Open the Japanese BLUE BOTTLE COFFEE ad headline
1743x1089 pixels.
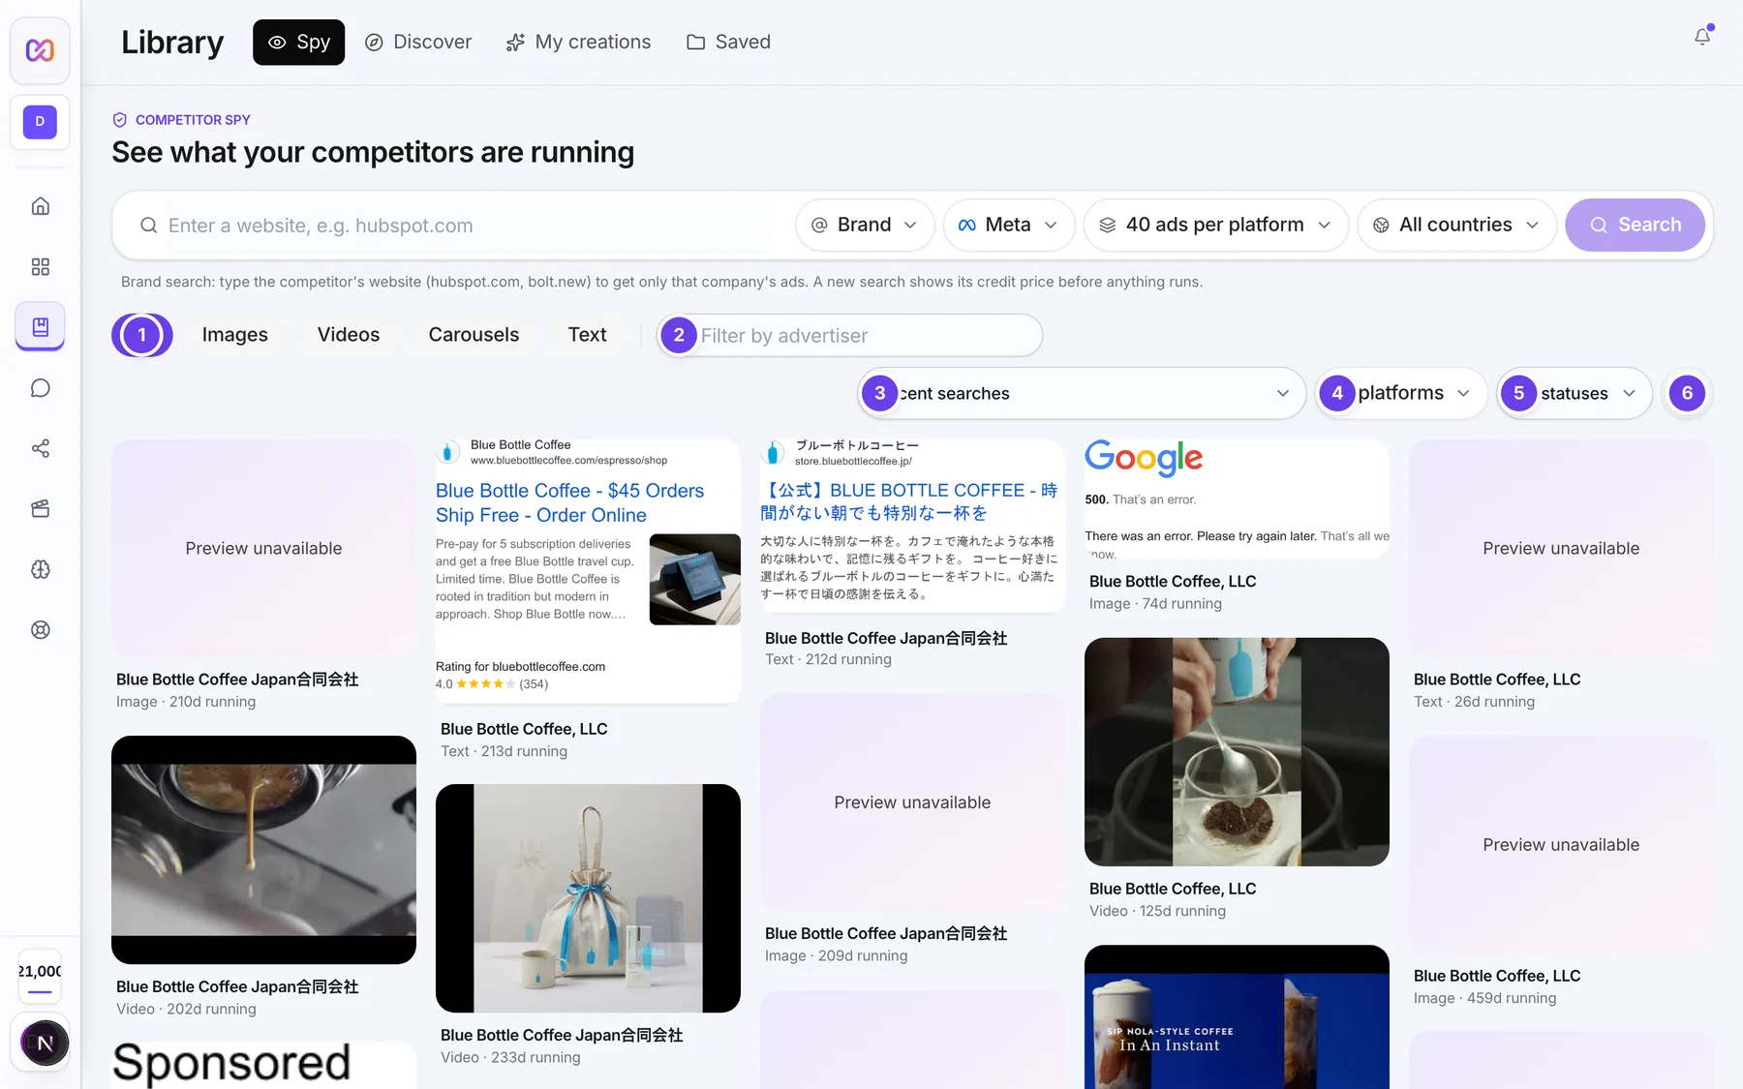click(x=908, y=501)
